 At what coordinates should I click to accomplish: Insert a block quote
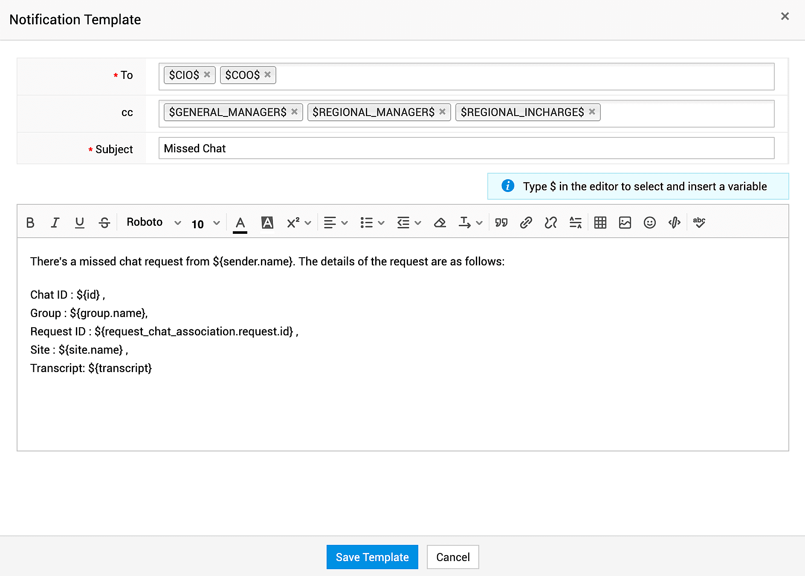click(501, 223)
